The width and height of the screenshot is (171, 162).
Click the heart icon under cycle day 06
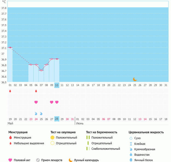pos(36,102)
